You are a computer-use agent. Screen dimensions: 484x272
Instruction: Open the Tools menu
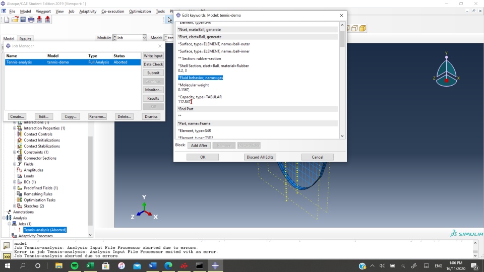(160, 12)
